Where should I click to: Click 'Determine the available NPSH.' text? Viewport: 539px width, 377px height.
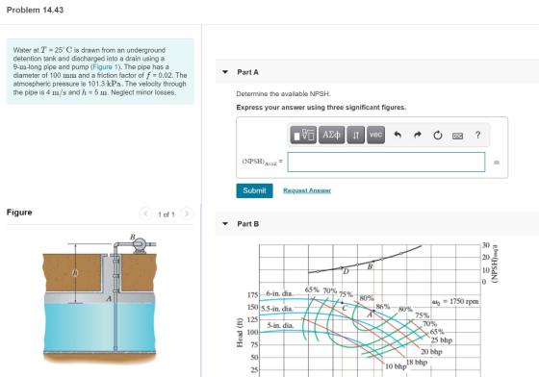point(283,93)
